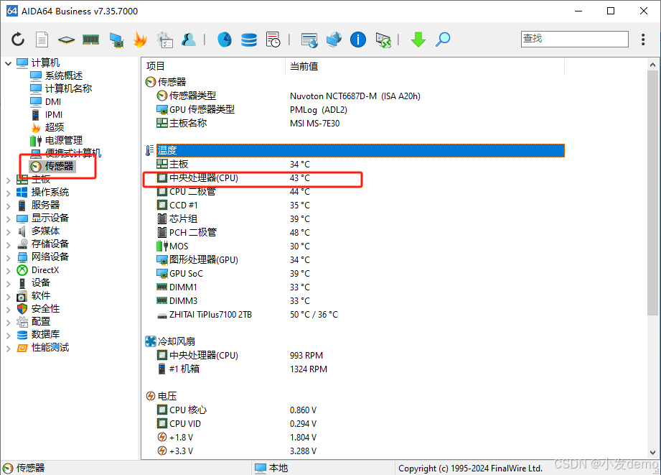This screenshot has width=661, height=475.
Task: Launch the flame stability test icon
Action: pos(140,40)
